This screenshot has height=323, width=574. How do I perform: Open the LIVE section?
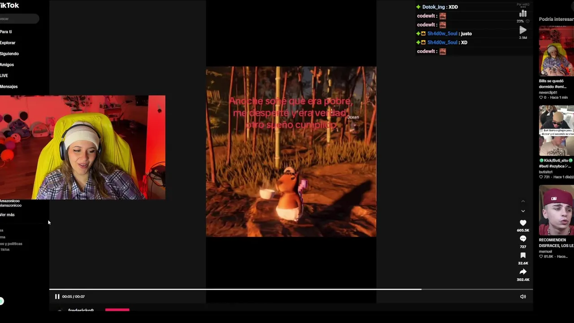coord(4,76)
